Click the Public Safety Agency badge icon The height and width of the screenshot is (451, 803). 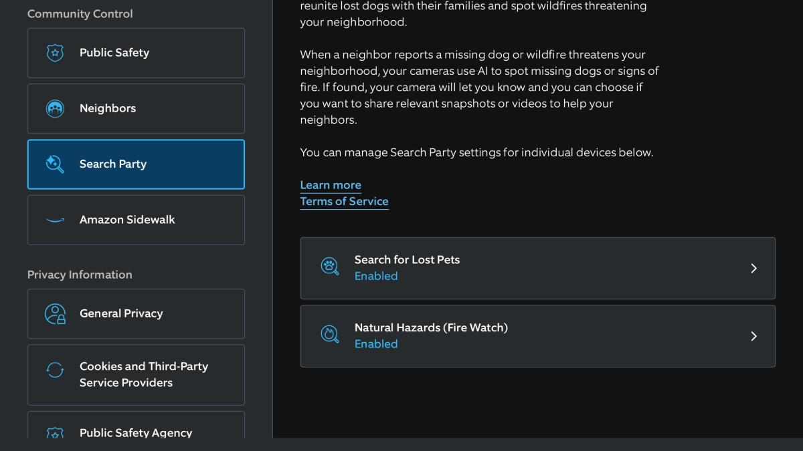pos(55,433)
